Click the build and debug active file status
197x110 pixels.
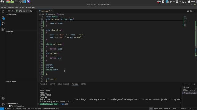click(43, 109)
